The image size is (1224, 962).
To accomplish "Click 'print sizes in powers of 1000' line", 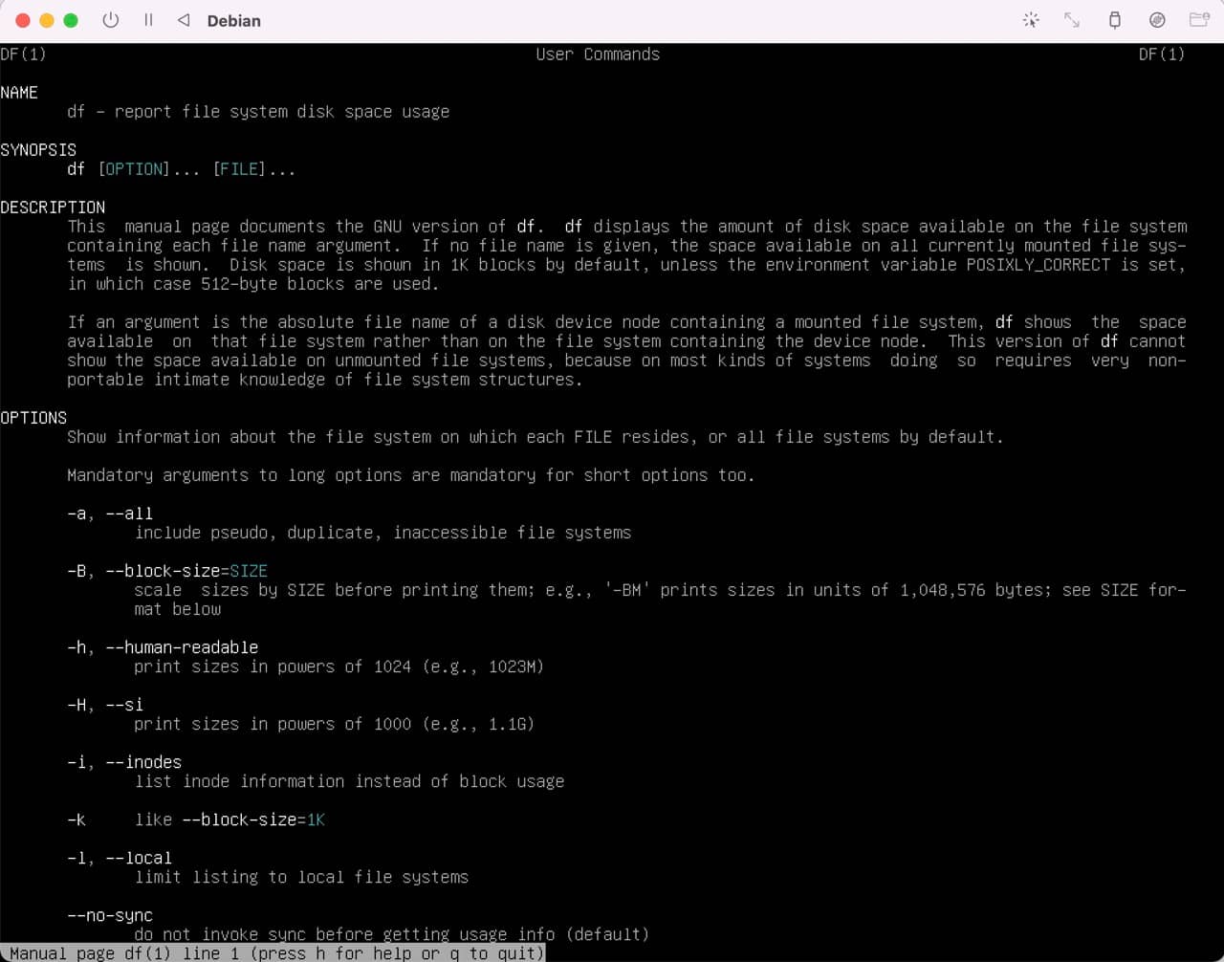I will (x=334, y=724).
